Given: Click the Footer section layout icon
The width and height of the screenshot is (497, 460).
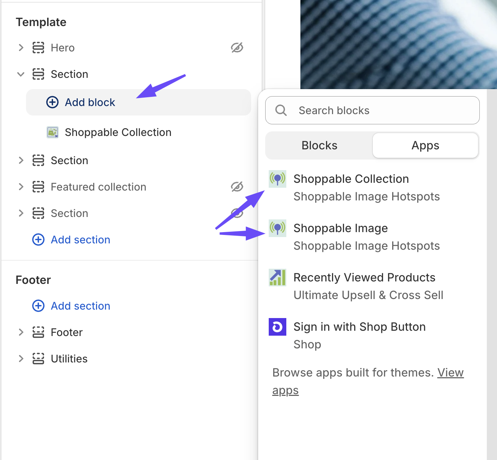Looking at the screenshot, I should (x=38, y=332).
